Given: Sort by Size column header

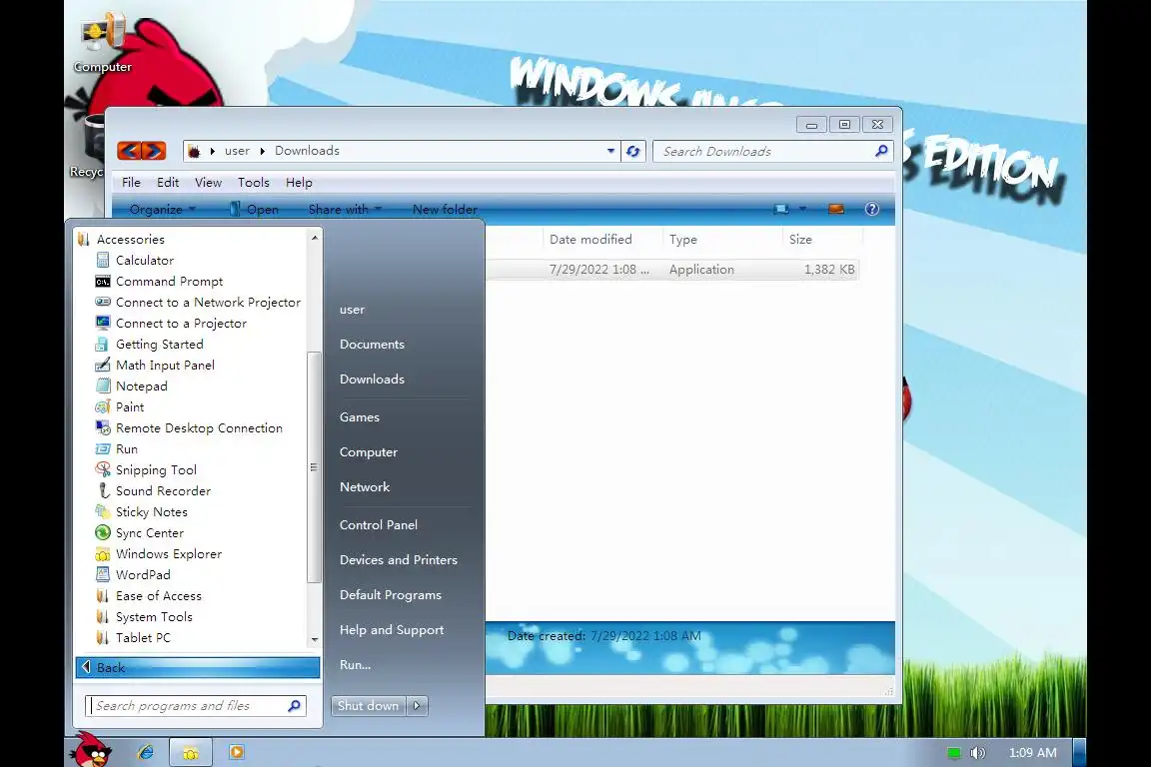Looking at the screenshot, I should (821, 240).
